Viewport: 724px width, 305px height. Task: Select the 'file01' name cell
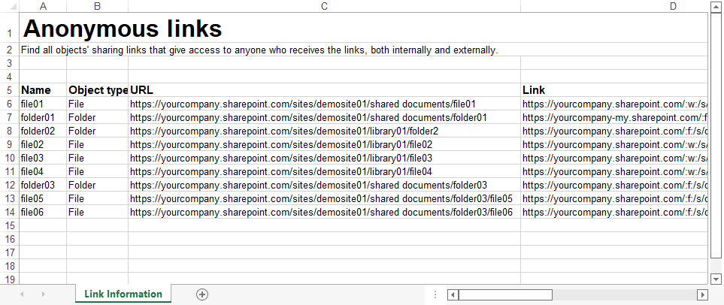pos(44,104)
